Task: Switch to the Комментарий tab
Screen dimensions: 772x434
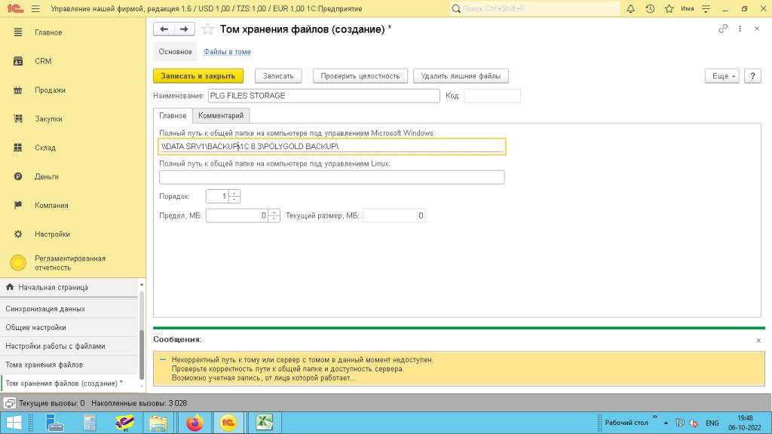Action: 221,115
